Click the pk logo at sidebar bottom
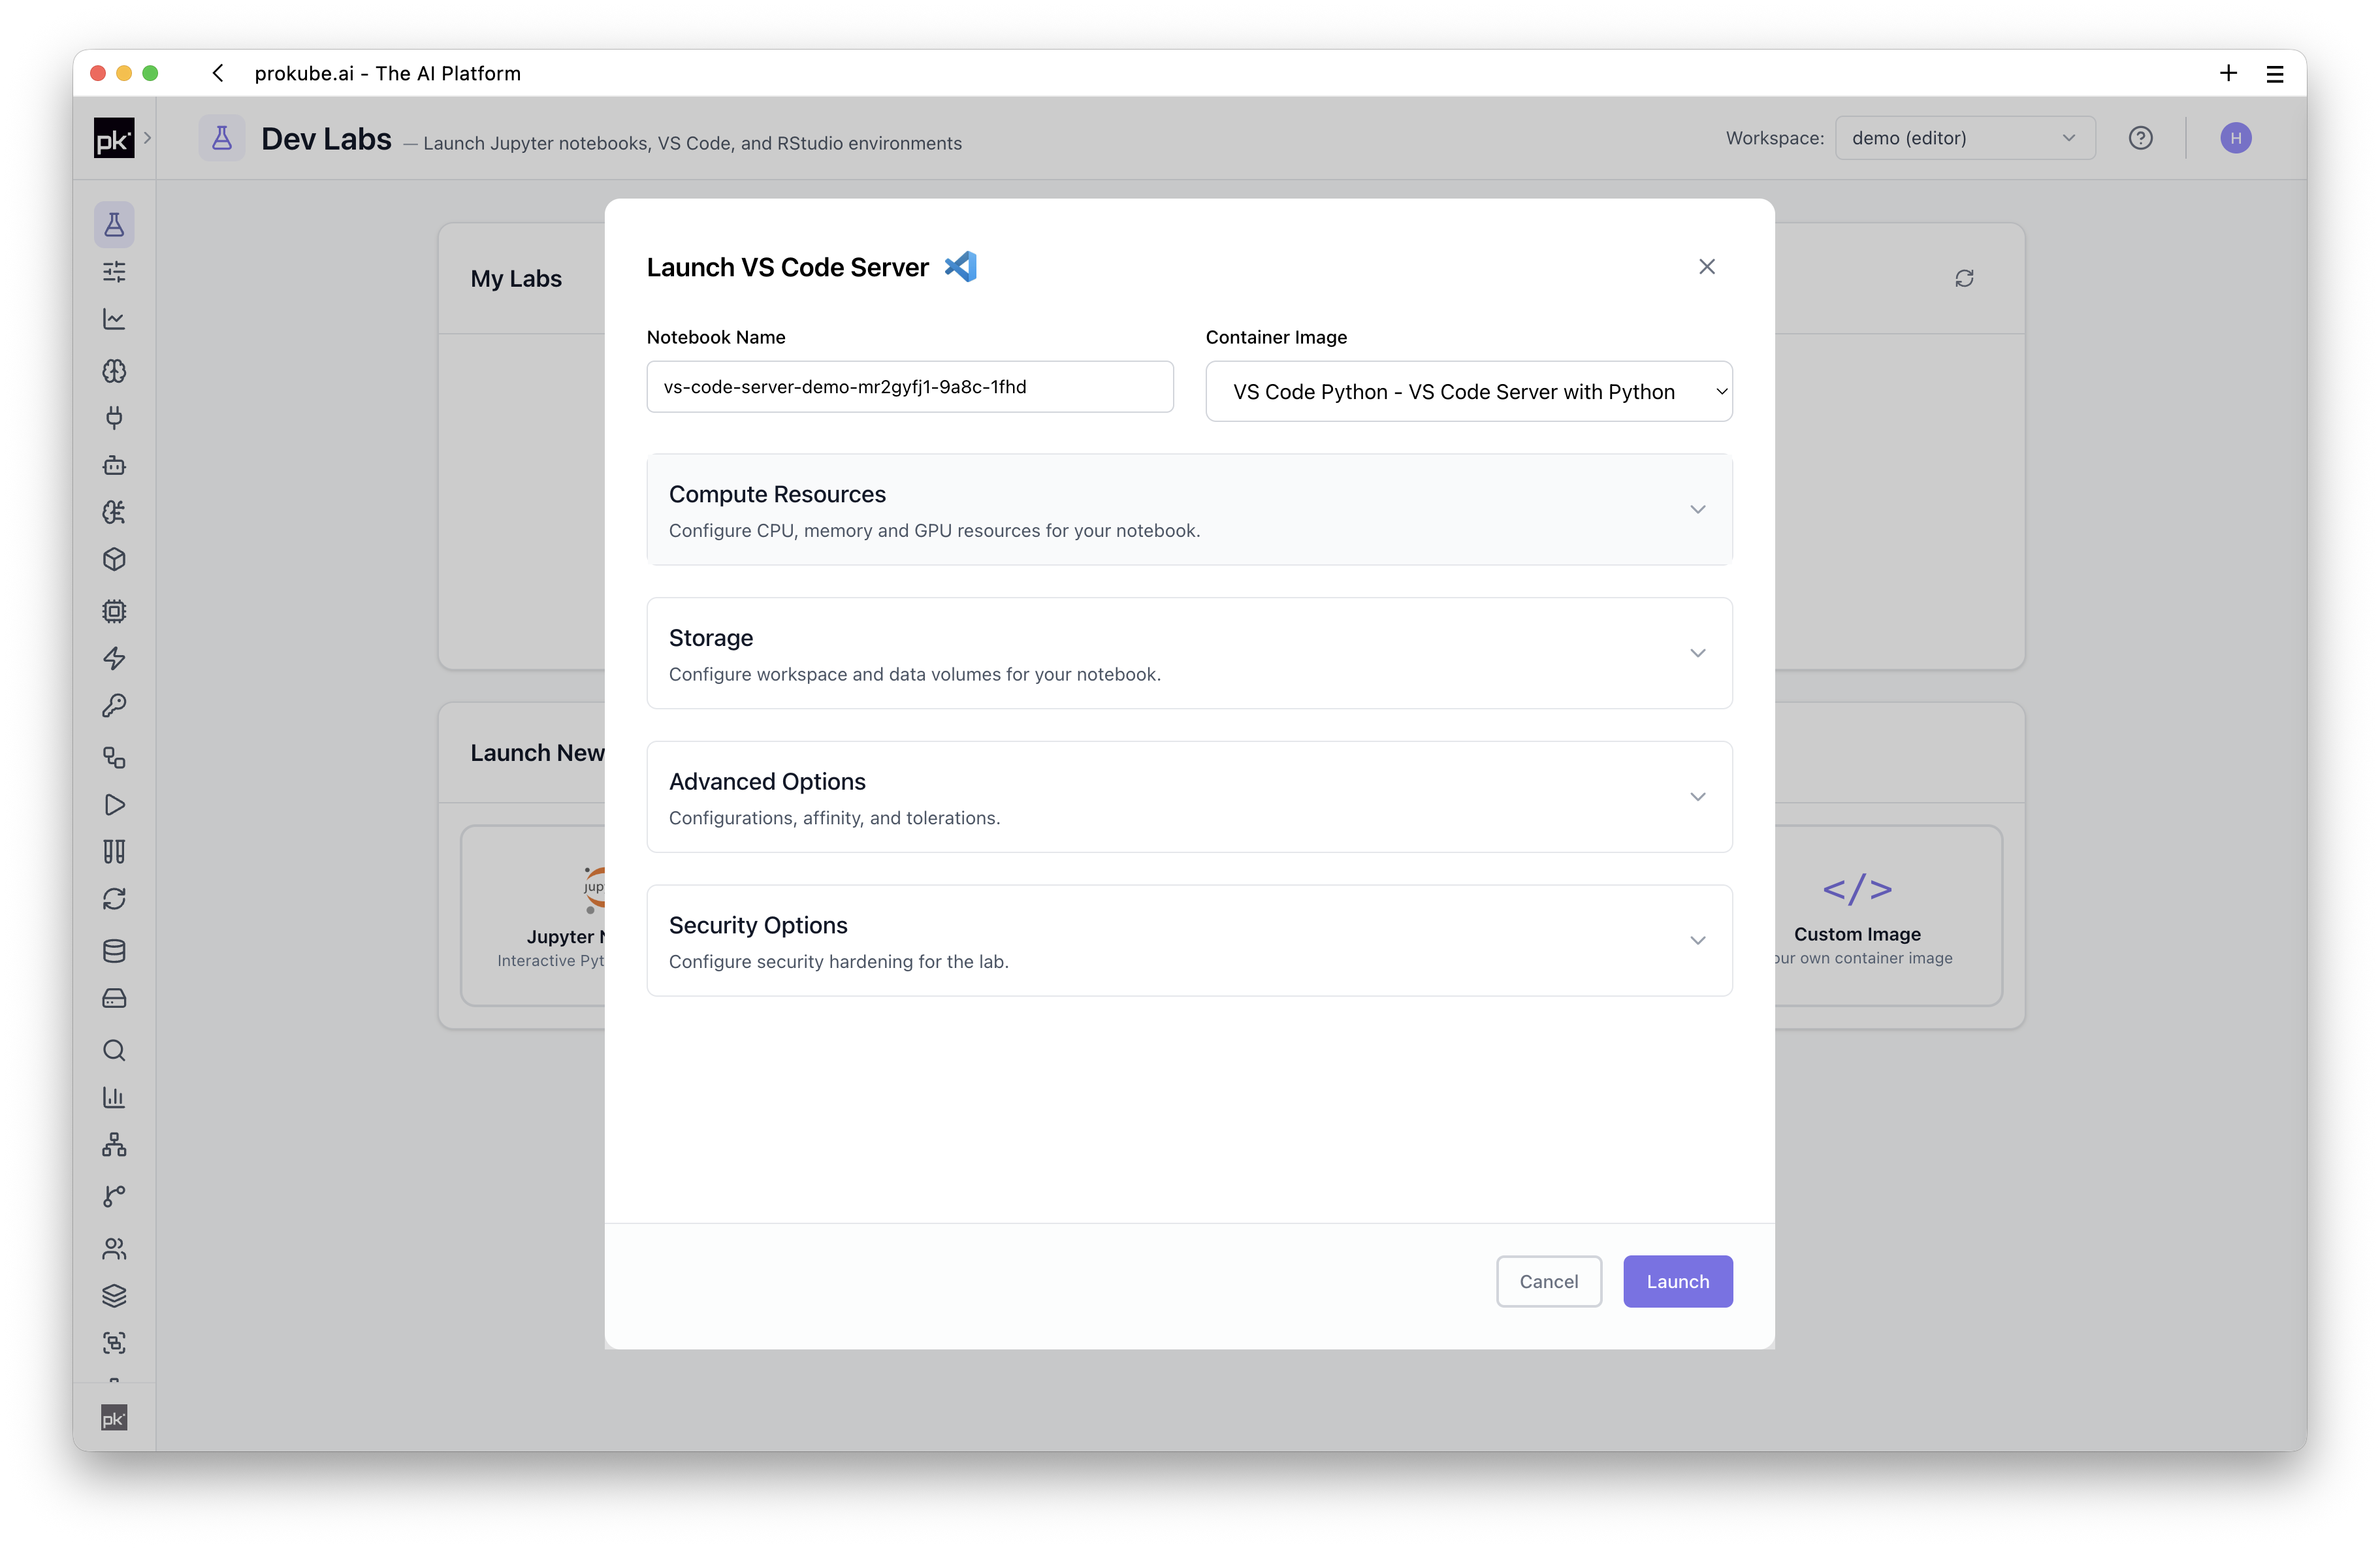Screen dimensions: 2380x1548 [114, 1417]
